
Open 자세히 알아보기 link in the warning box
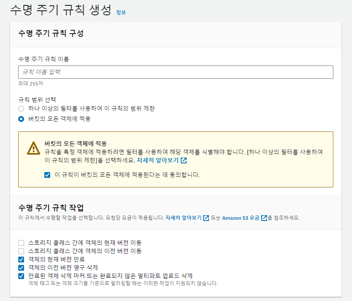coord(158,160)
